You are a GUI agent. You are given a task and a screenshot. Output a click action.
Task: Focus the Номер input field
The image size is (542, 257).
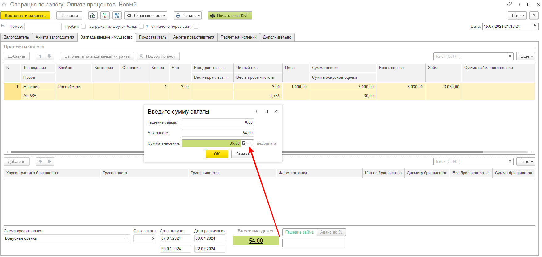[43, 26]
